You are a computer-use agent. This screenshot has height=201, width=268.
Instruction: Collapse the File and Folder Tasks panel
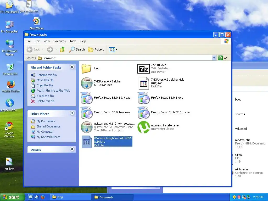point(72,67)
